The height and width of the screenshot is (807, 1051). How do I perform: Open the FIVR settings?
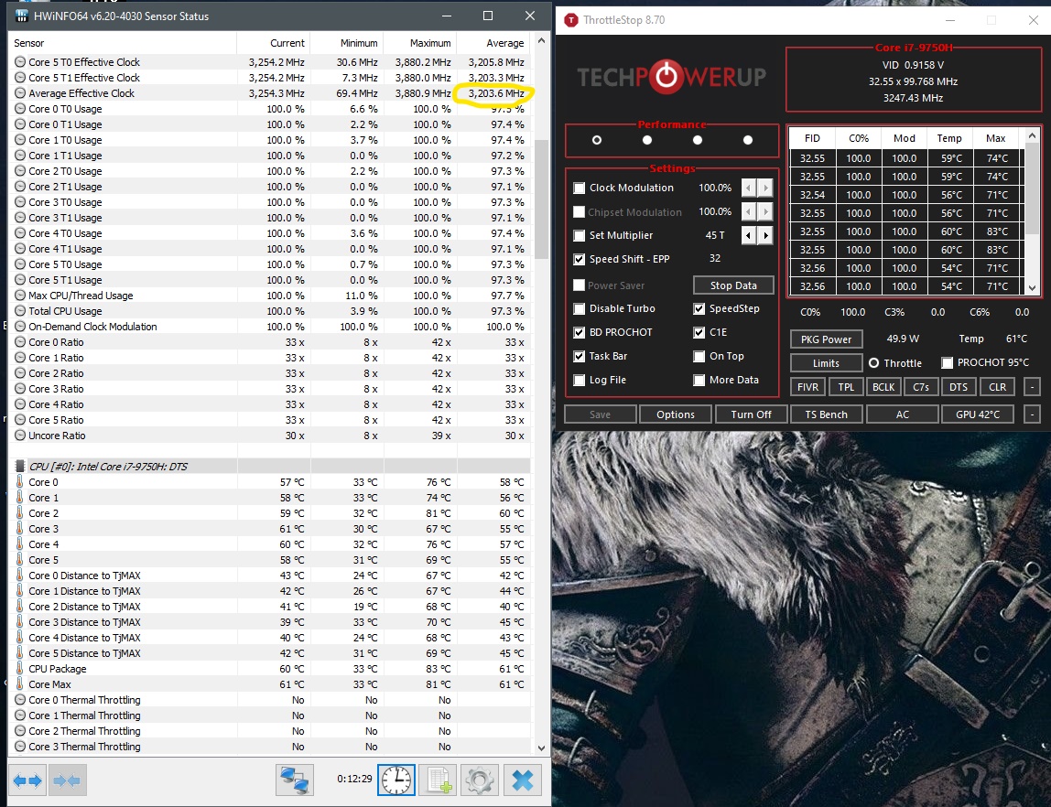(807, 387)
